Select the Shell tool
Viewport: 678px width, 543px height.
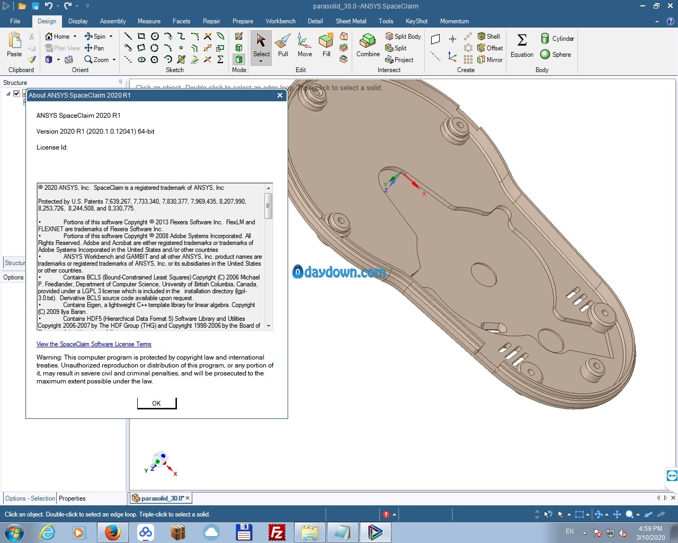click(x=488, y=36)
